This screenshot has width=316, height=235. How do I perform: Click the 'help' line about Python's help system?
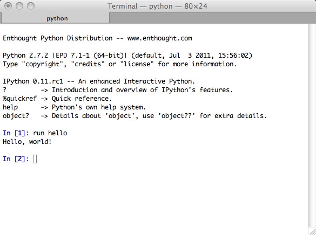(x=74, y=107)
